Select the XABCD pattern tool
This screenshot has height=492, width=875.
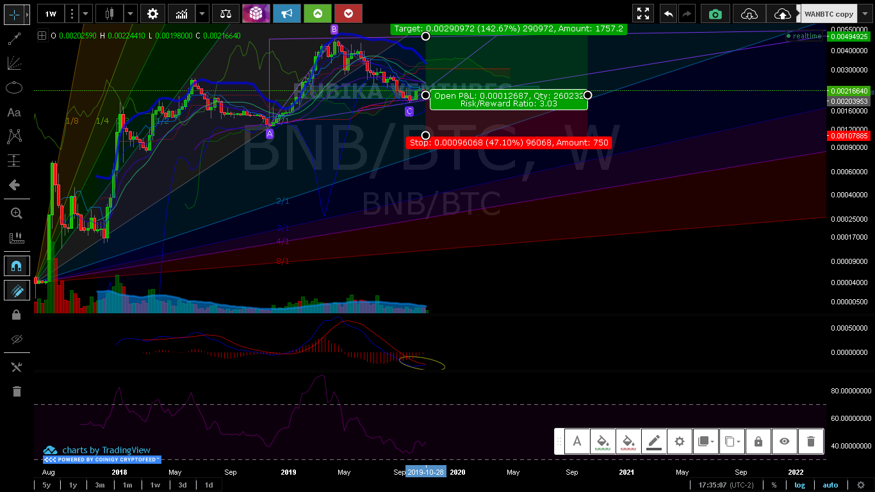point(14,136)
